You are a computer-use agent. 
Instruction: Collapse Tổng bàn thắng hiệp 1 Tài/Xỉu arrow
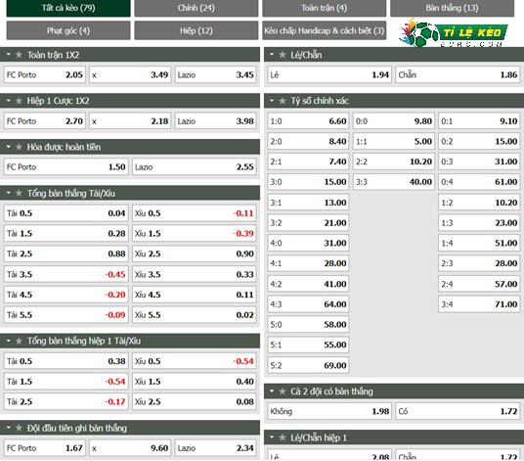[x=9, y=341]
